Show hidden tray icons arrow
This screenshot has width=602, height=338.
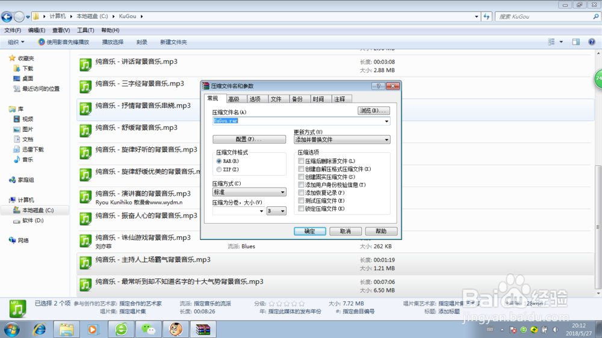click(502, 330)
